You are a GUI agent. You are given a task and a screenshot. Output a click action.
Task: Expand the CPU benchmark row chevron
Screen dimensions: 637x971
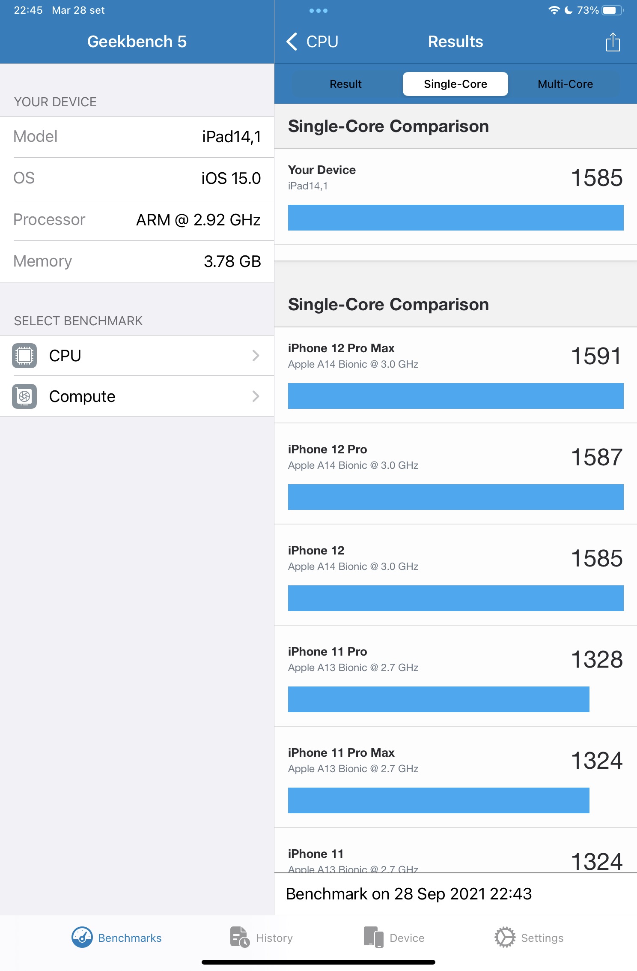pyautogui.click(x=256, y=356)
